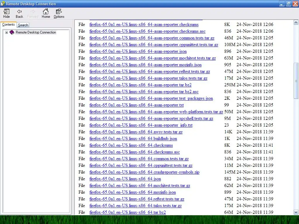The height and width of the screenshot is (224, 299).
Task: Switch to the Contents tab
Action: coord(8,24)
